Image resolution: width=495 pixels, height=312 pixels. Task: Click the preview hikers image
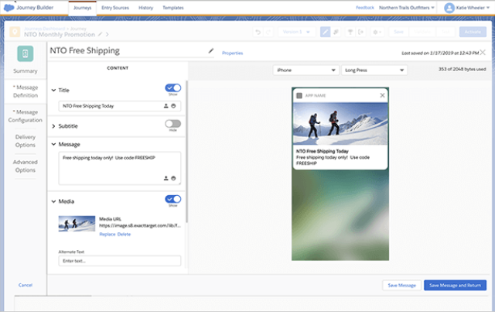tap(340, 124)
